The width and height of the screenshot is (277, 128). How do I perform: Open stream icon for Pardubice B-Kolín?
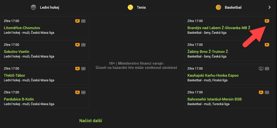point(78,92)
